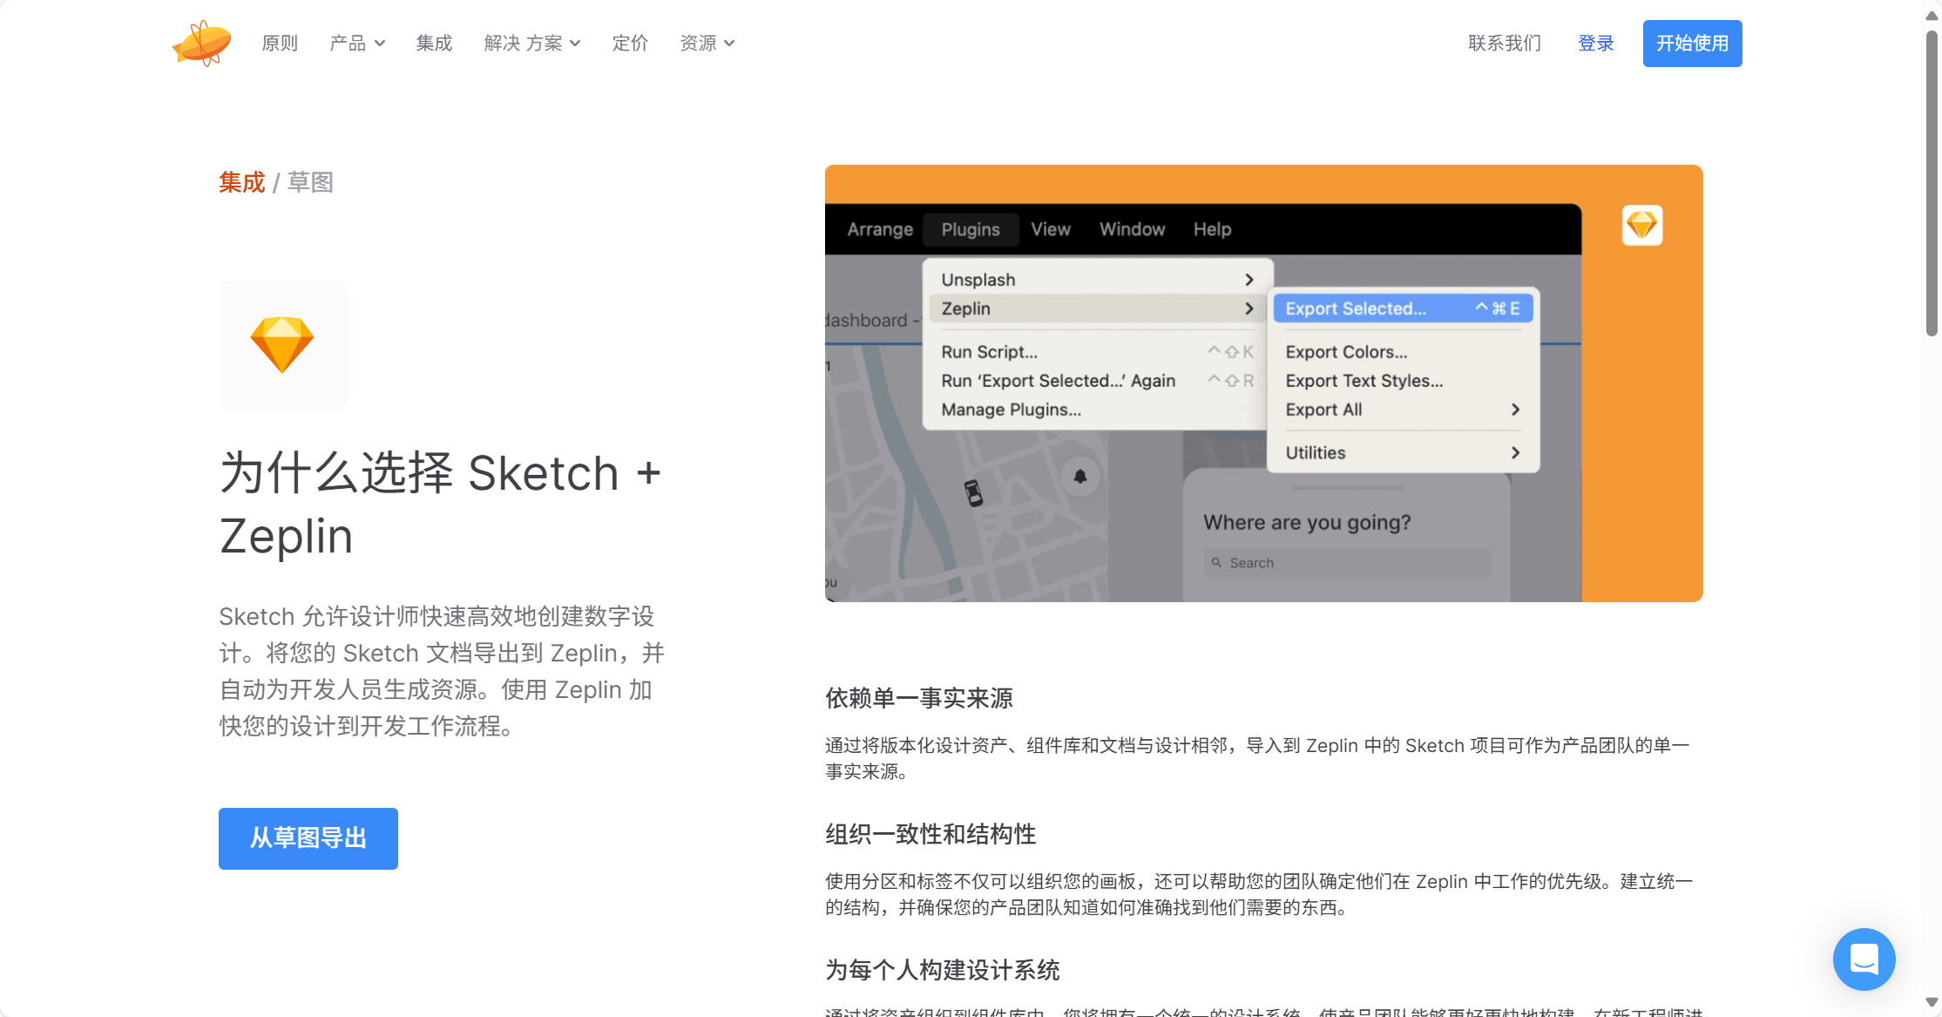Click the 开始使用 button
1942x1017 pixels.
click(x=1692, y=44)
